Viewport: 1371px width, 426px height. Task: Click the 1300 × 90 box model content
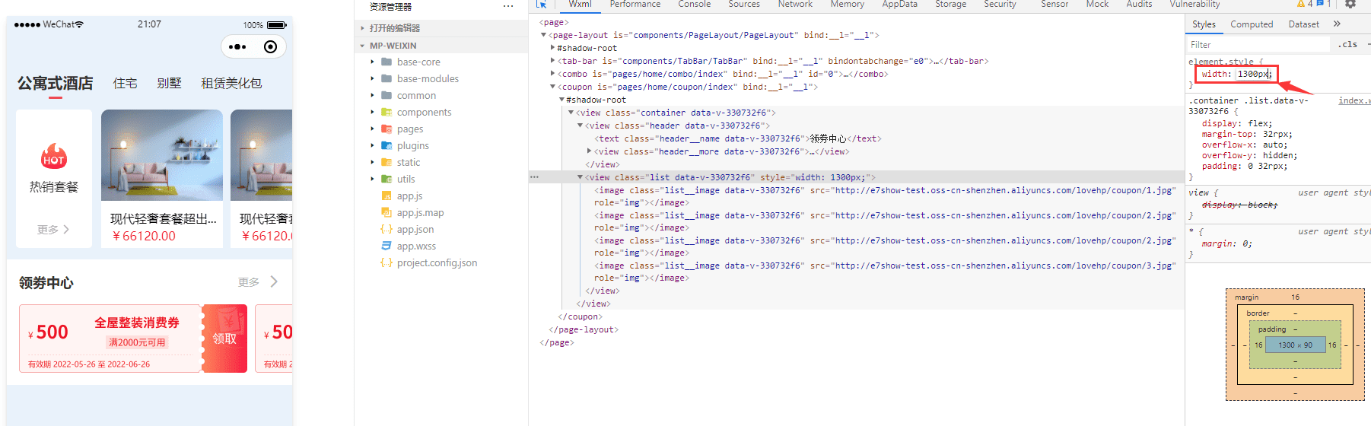click(1295, 345)
